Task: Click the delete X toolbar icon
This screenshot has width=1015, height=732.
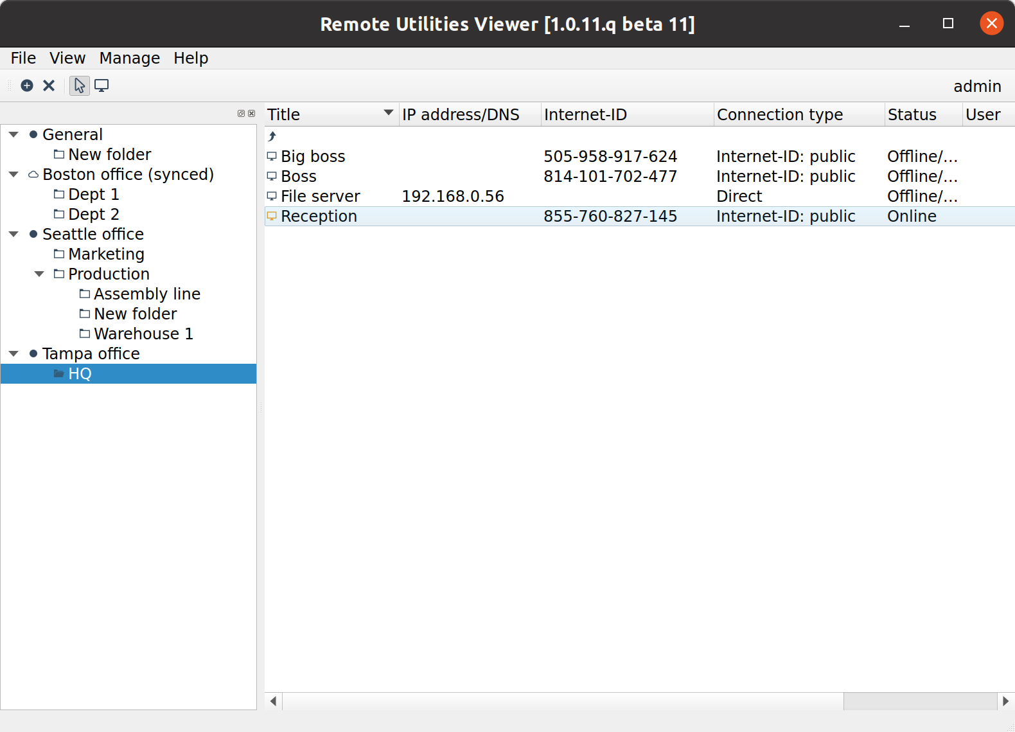Action: tap(49, 85)
